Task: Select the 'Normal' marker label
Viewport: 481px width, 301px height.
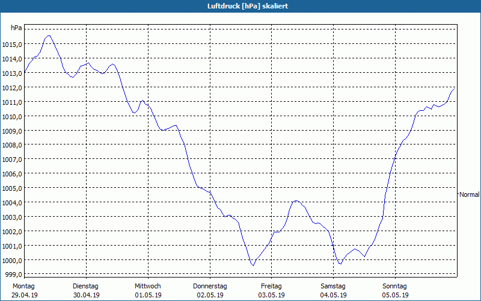Action: (470, 194)
